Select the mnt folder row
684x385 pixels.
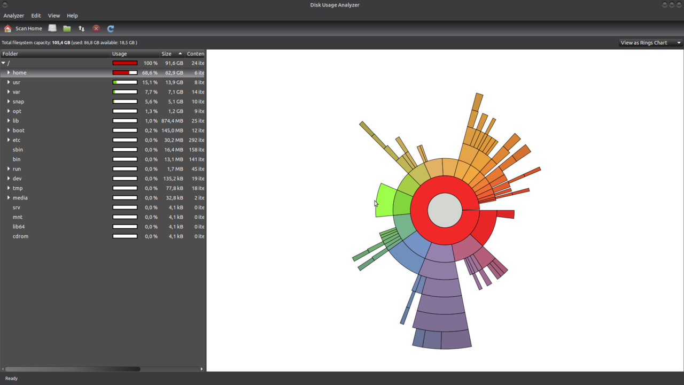tap(103, 217)
